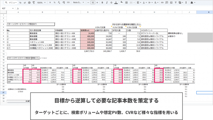The image size is (213, 120).
Task: Click cell with value 14,400
Action: pos(87,33)
